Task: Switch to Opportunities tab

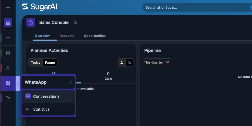Action: point(95,36)
